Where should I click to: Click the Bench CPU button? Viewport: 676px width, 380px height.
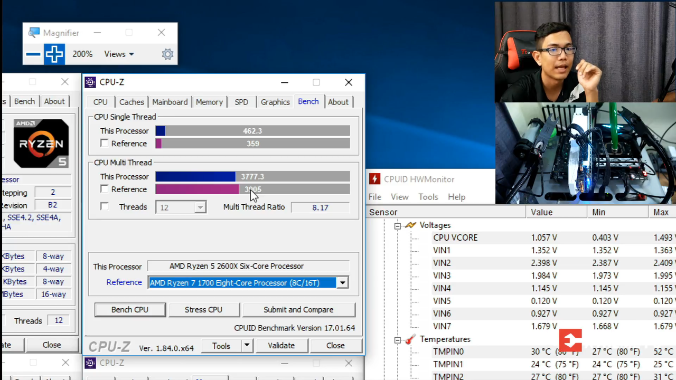(x=130, y=309)
